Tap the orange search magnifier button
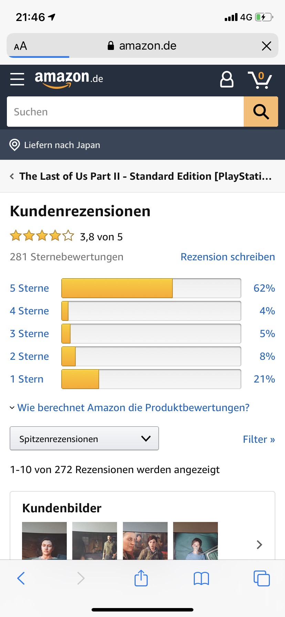Image resolution: width=285 pixels, height=617 pixels. (x=261, y=112)
